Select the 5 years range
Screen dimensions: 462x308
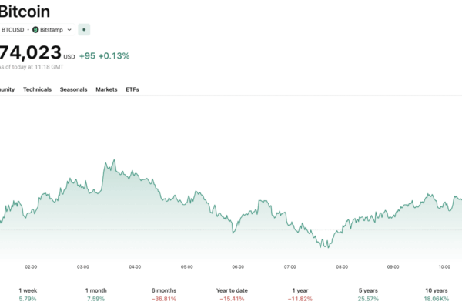click(367, 294)
